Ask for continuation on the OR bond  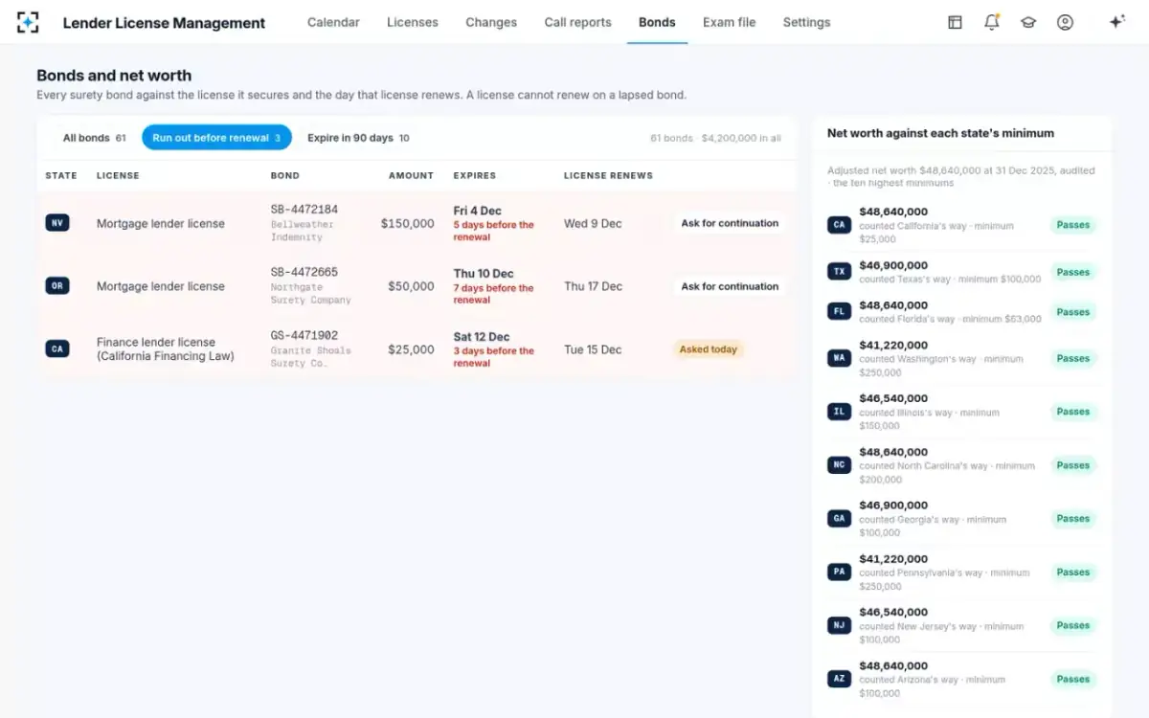click(x=730, y=286)
